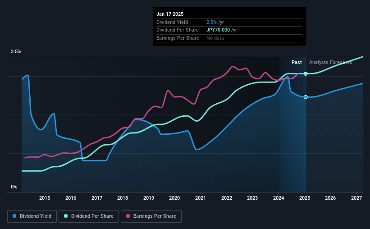Click the pink Earnings Per Share legend dot
The width and height of the screenshot is (370, 229).
(128, 216)
